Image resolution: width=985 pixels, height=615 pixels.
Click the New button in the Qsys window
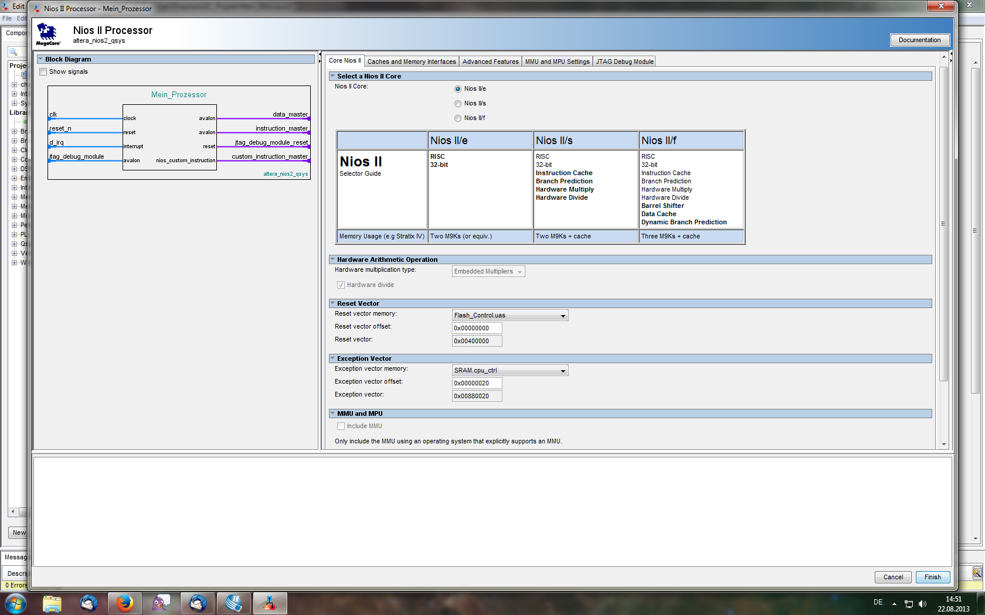[x=18, y=532]
